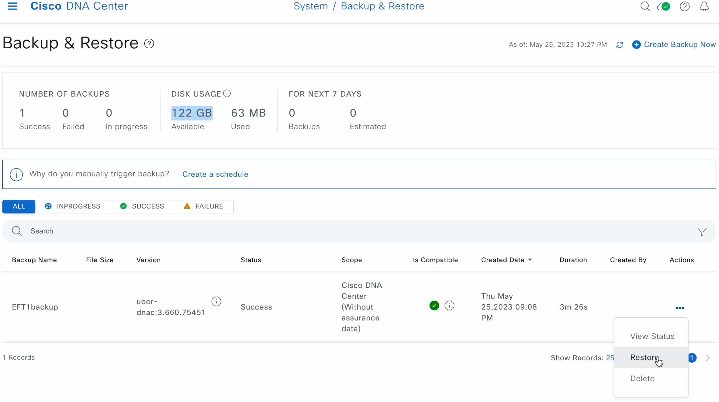Click the global search magnifier icon
The height and width of the screenshot is (402, 719).
(645, 6)
